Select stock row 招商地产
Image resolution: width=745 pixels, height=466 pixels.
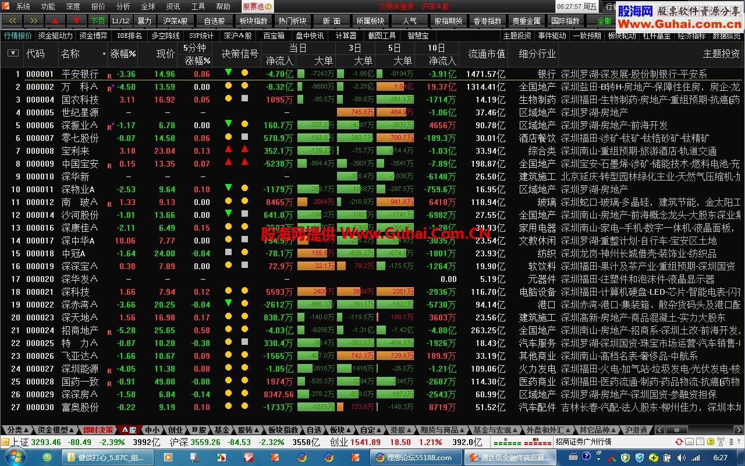(x=371, y=330)
